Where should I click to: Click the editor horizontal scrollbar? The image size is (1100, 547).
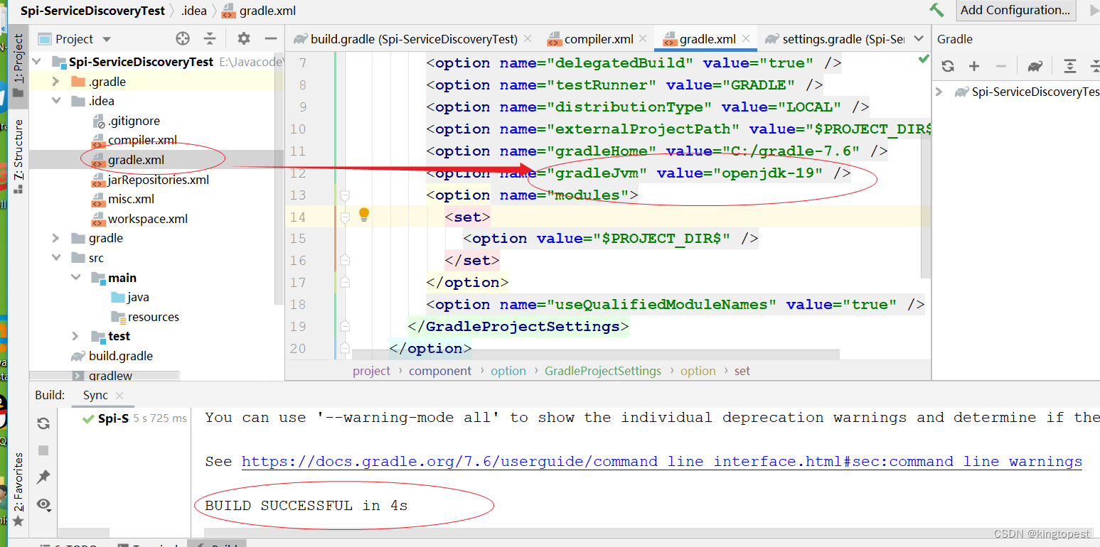tap(596, 354)
